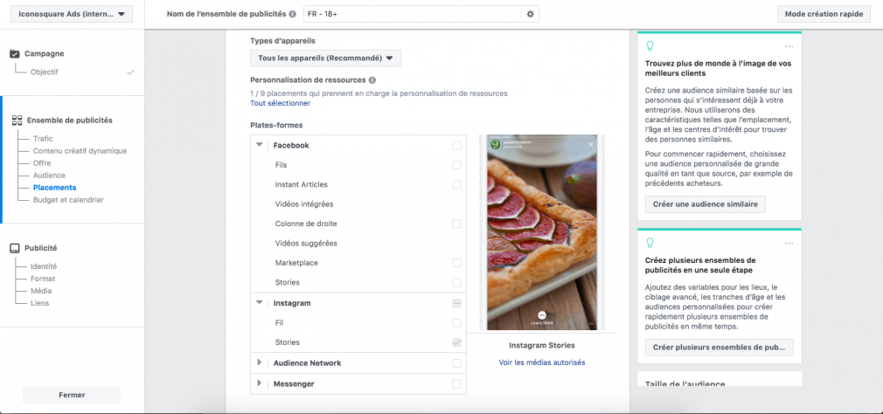883x414 pixels.
Task: Check the Instagram Fil placement
Action: (456, 323)
